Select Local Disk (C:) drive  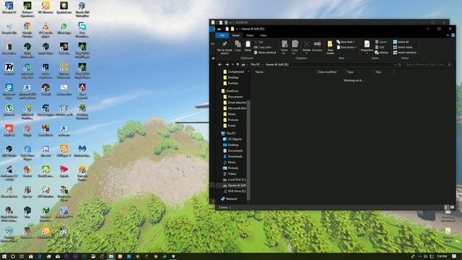(235, 180)
